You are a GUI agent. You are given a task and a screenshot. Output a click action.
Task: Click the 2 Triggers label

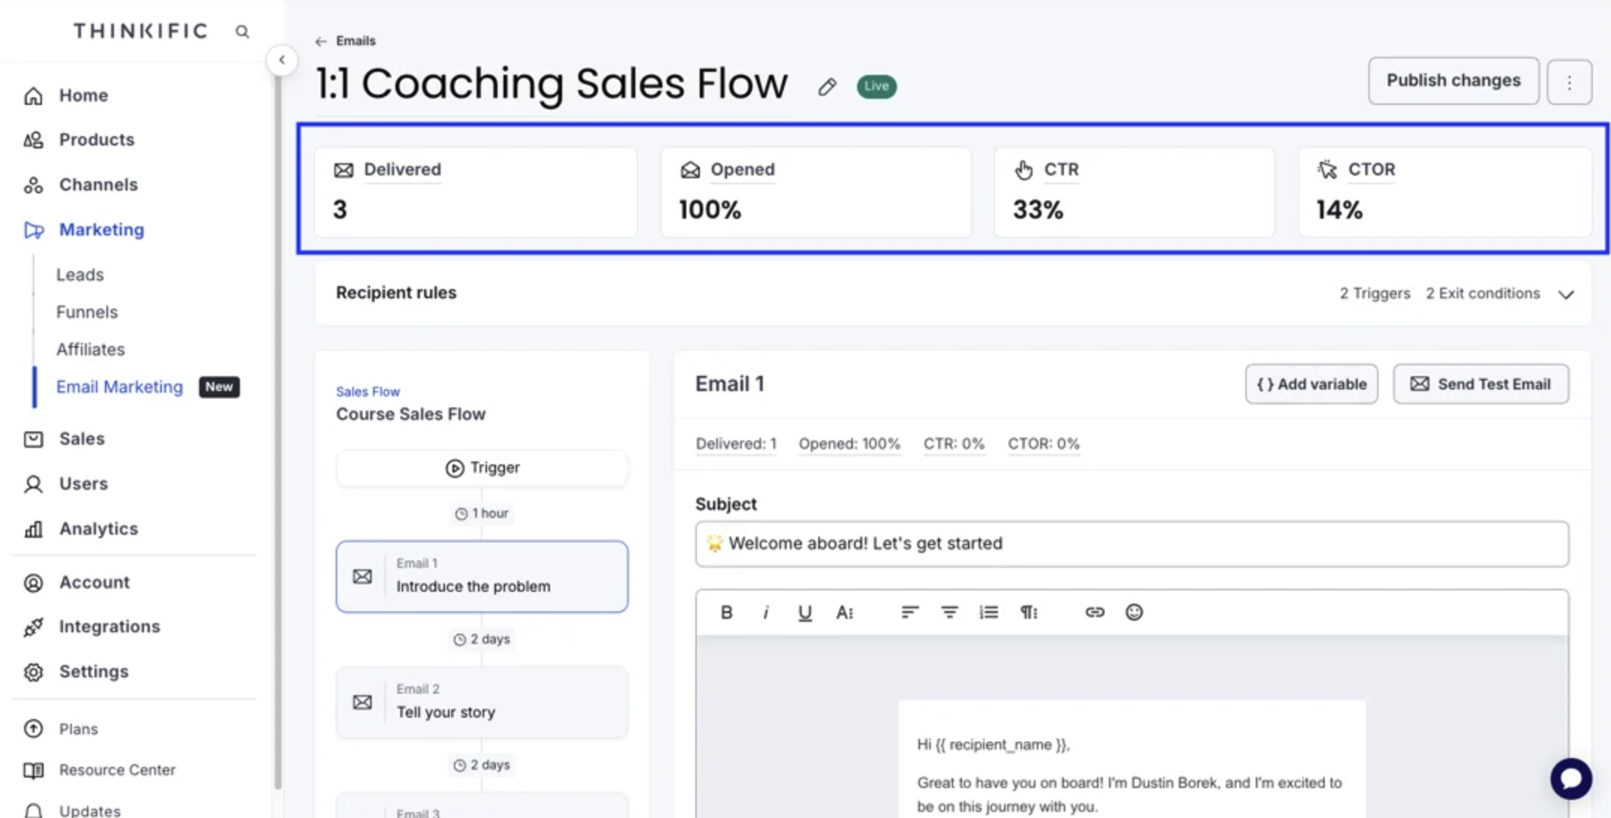(x=1374, y=294)
